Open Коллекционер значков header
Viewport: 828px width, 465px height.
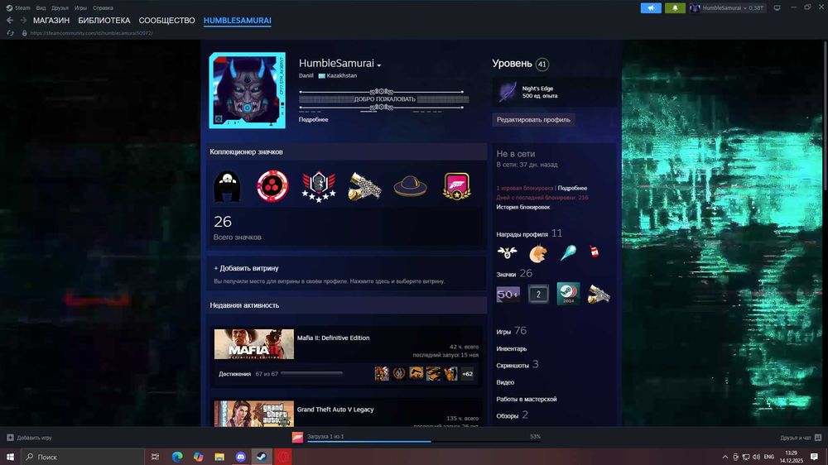point(246,152)
